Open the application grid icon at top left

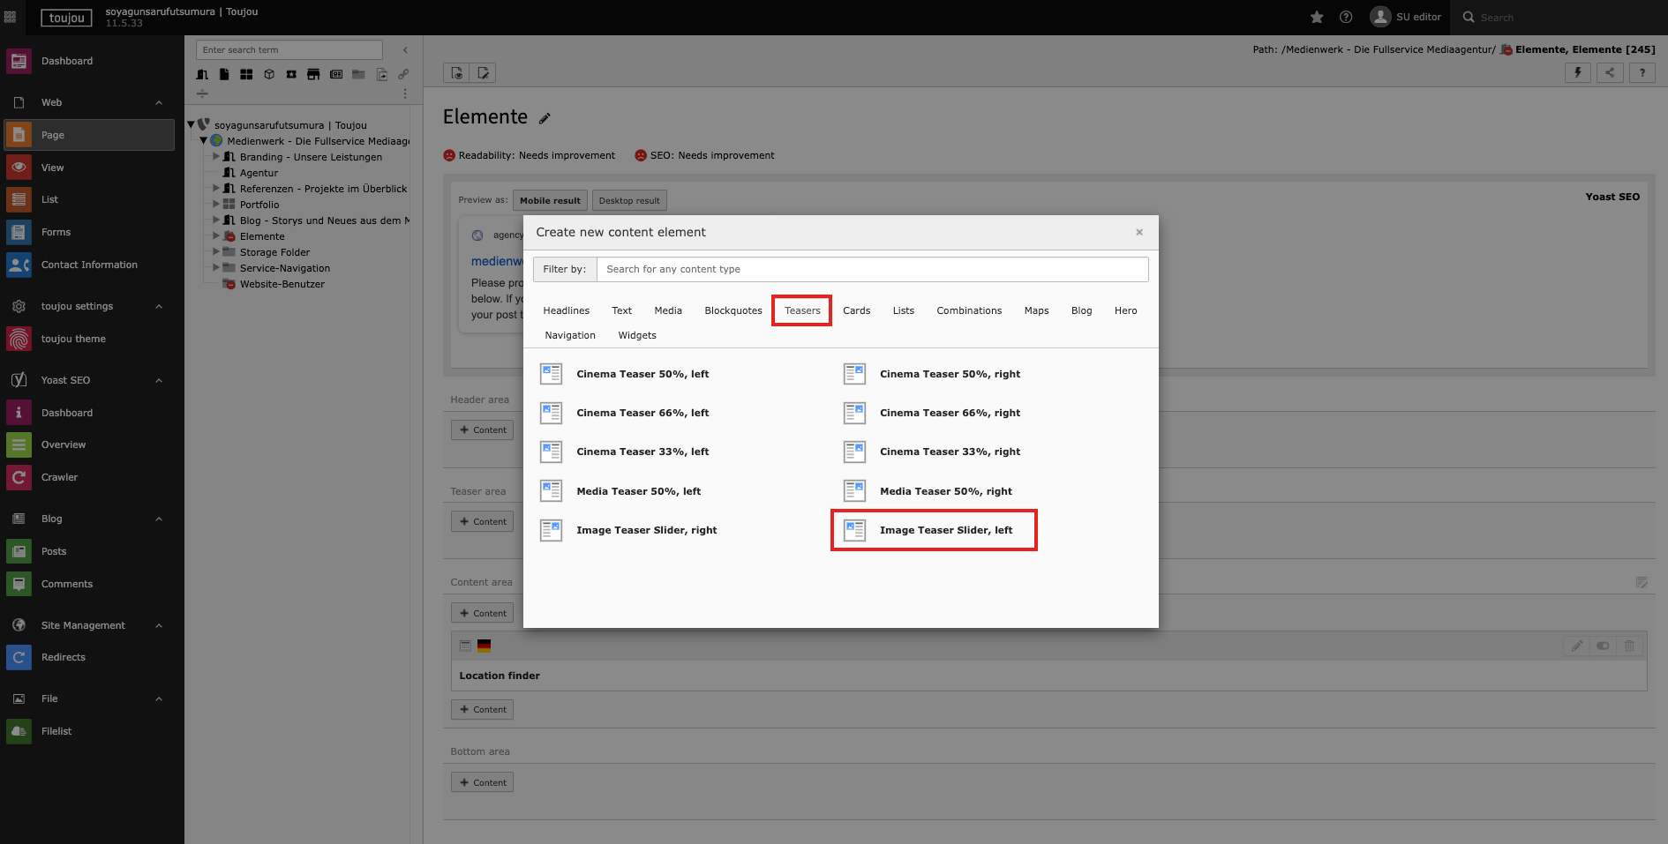coord(11,17)
